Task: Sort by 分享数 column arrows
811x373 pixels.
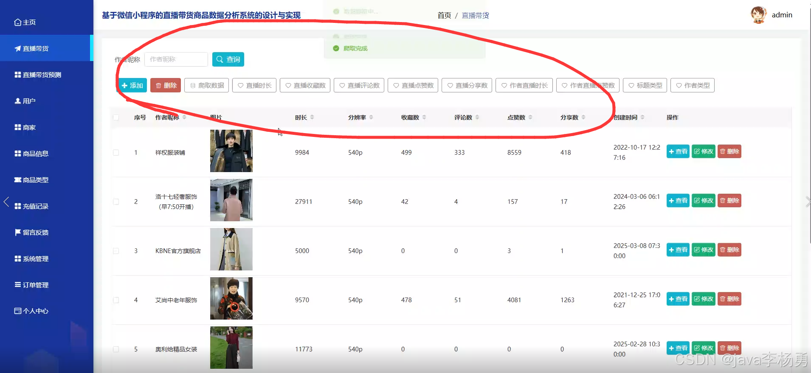Action: coord(583,117)
